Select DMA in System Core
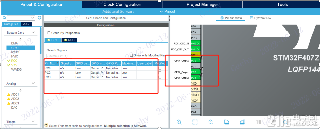 pos(14,43)
